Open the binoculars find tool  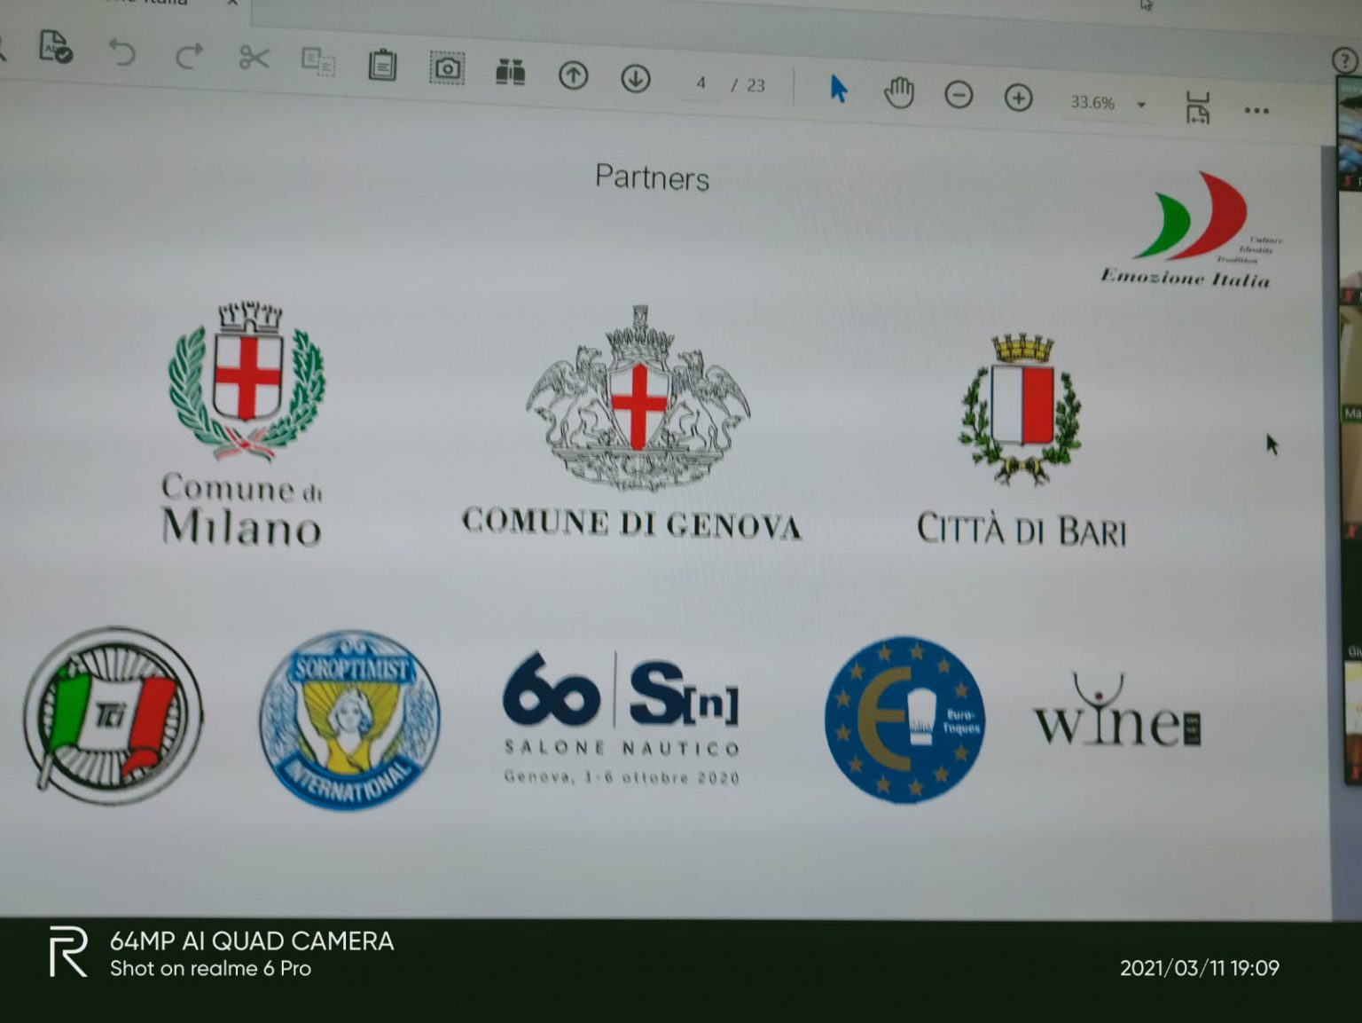[x=510, y=72]
